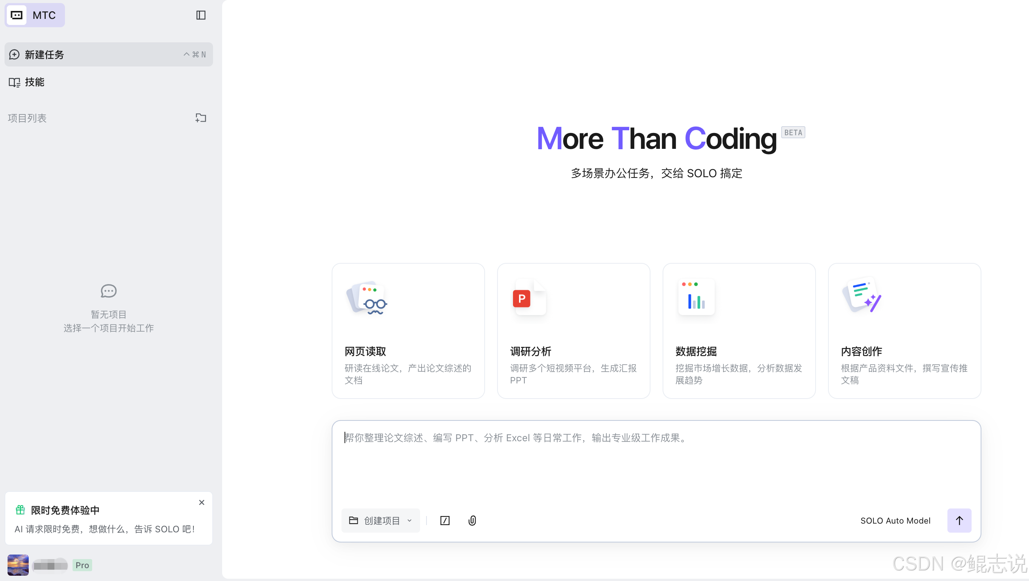
Task: Click the slash command icon
Action: coord(445,520)
